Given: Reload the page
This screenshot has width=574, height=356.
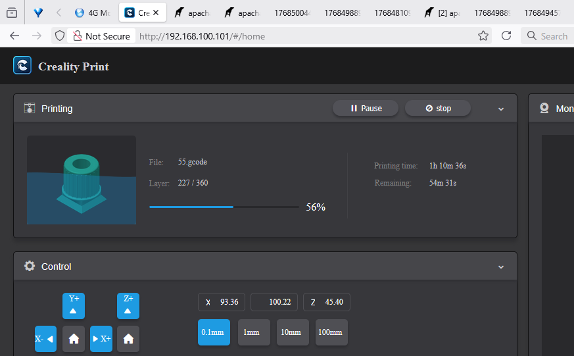Looking at the screenshot, I should coord(506,36).
